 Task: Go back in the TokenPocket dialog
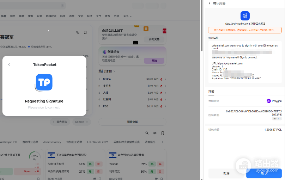coord(9,64)
